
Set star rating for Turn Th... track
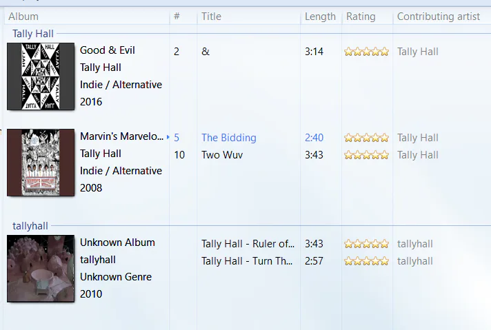pyautogui.click(x=366, y=261)
